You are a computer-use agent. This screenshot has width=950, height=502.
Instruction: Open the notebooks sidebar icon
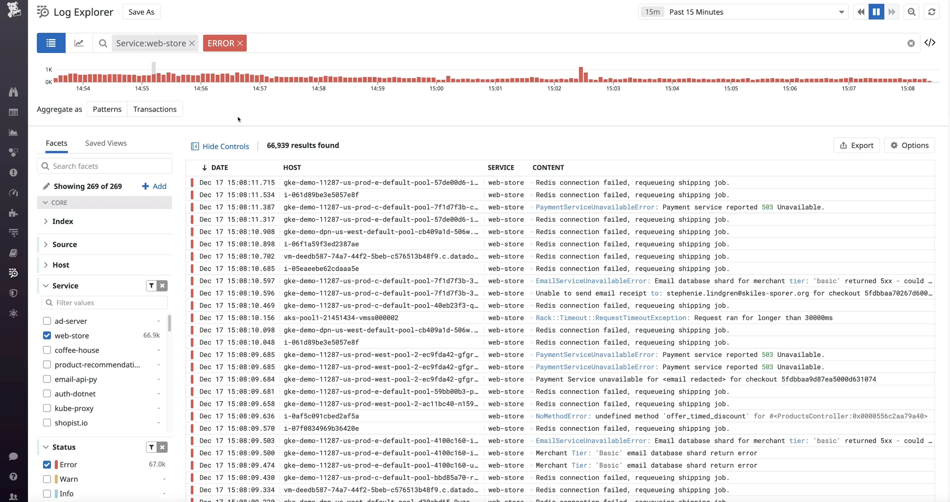click(13, 253)
